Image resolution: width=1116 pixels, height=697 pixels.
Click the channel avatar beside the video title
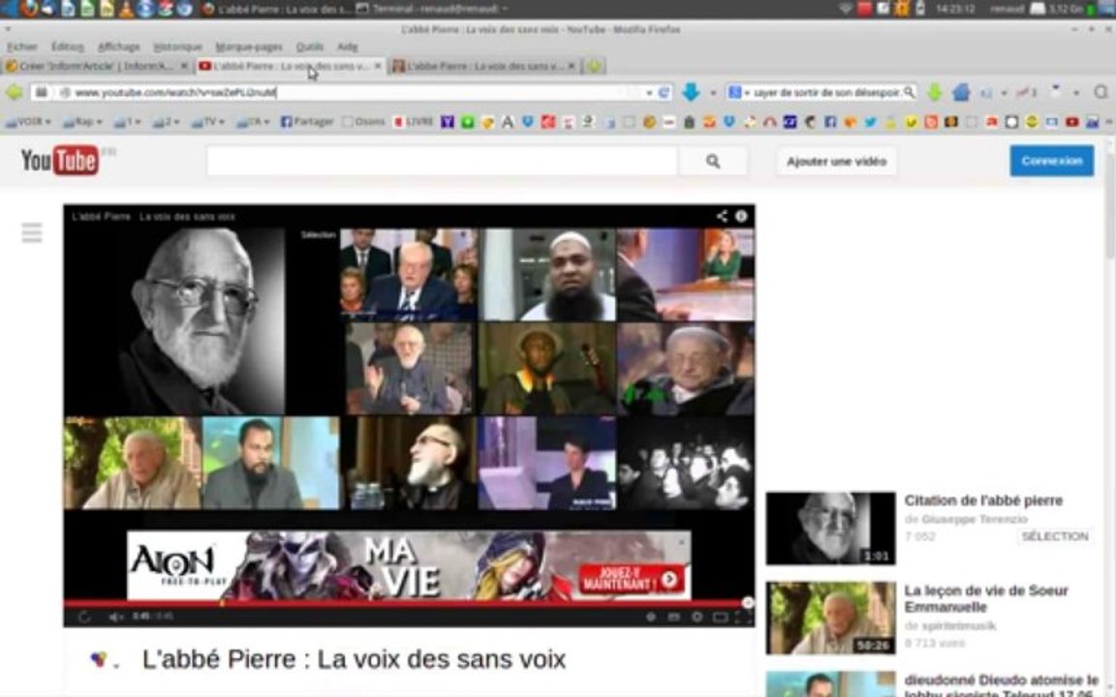[x=99, y=659]
